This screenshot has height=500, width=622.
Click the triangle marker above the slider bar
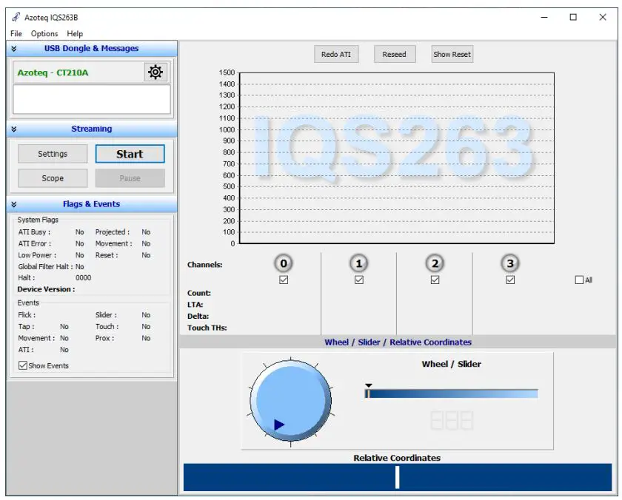(x=368, y=385)
